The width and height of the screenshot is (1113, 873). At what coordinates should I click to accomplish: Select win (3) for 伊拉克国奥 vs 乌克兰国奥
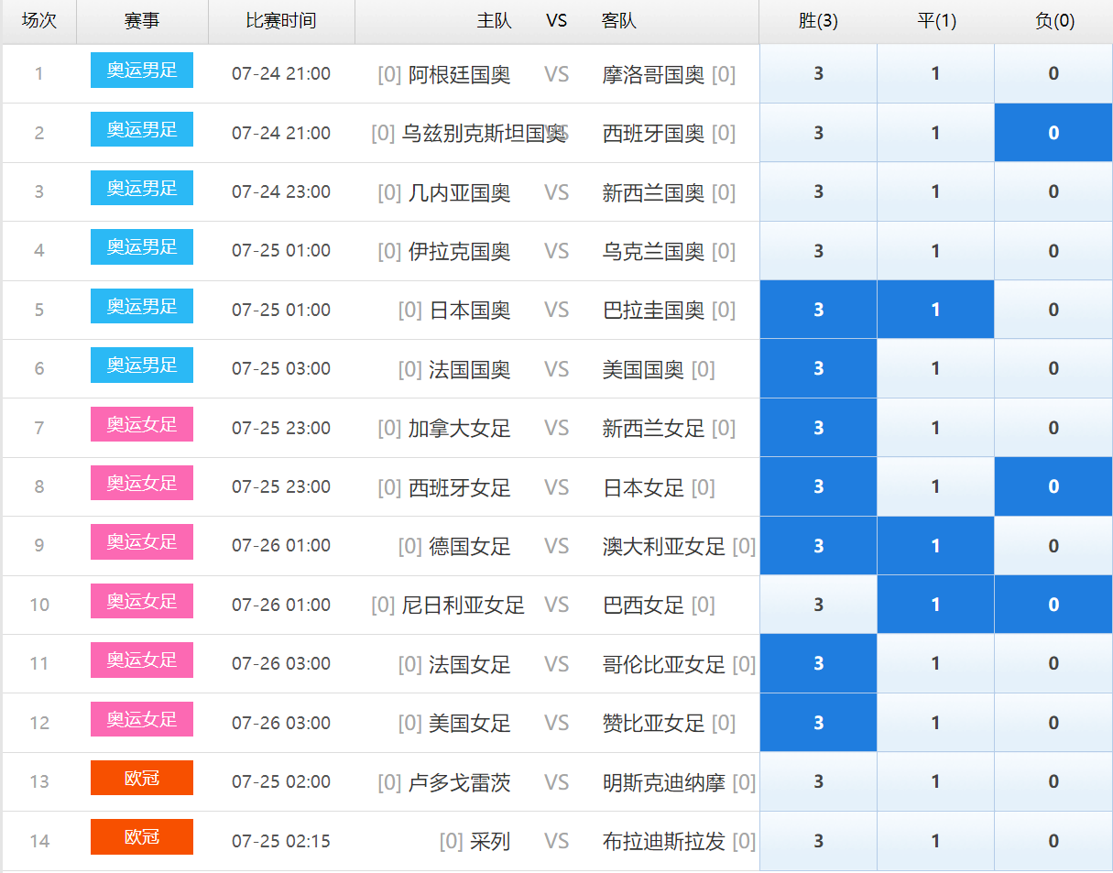click(818, 251)
